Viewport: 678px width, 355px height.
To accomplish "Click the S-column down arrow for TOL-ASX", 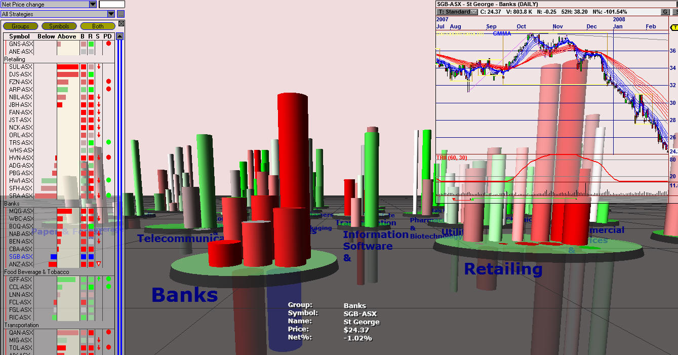I will pos(99,348).
